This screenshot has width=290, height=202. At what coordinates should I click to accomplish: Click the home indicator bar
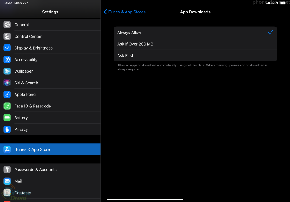click(x=145, y=199)
